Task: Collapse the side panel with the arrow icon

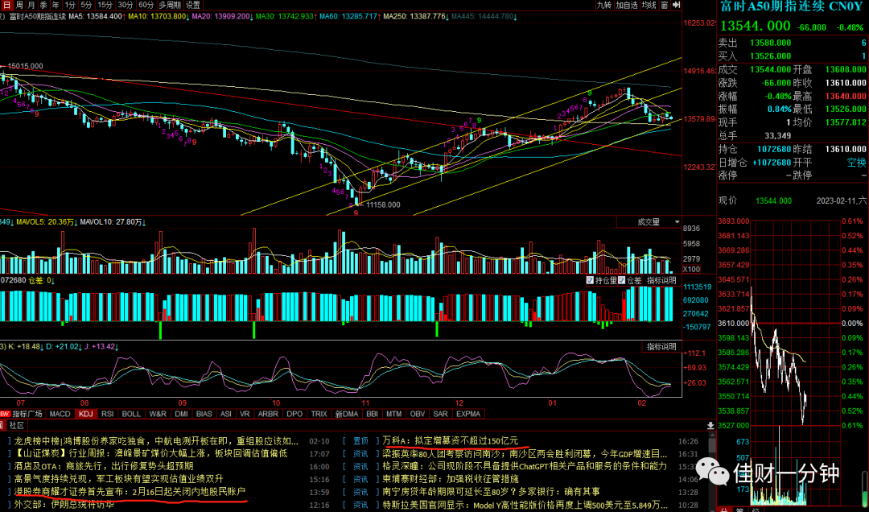Action: (676, 5)
